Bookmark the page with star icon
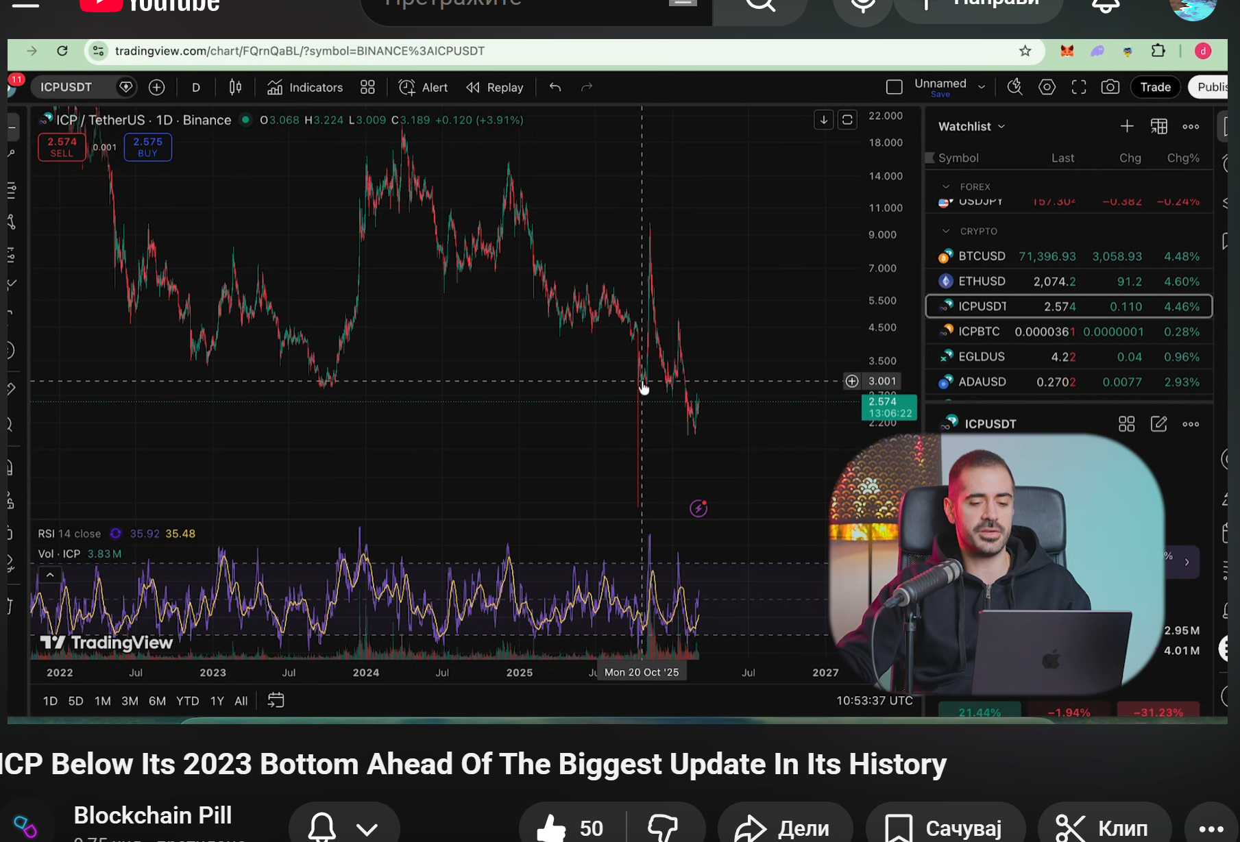Image resolution: width=1240 pixels, height=842 pixels. click(1025, 51)
